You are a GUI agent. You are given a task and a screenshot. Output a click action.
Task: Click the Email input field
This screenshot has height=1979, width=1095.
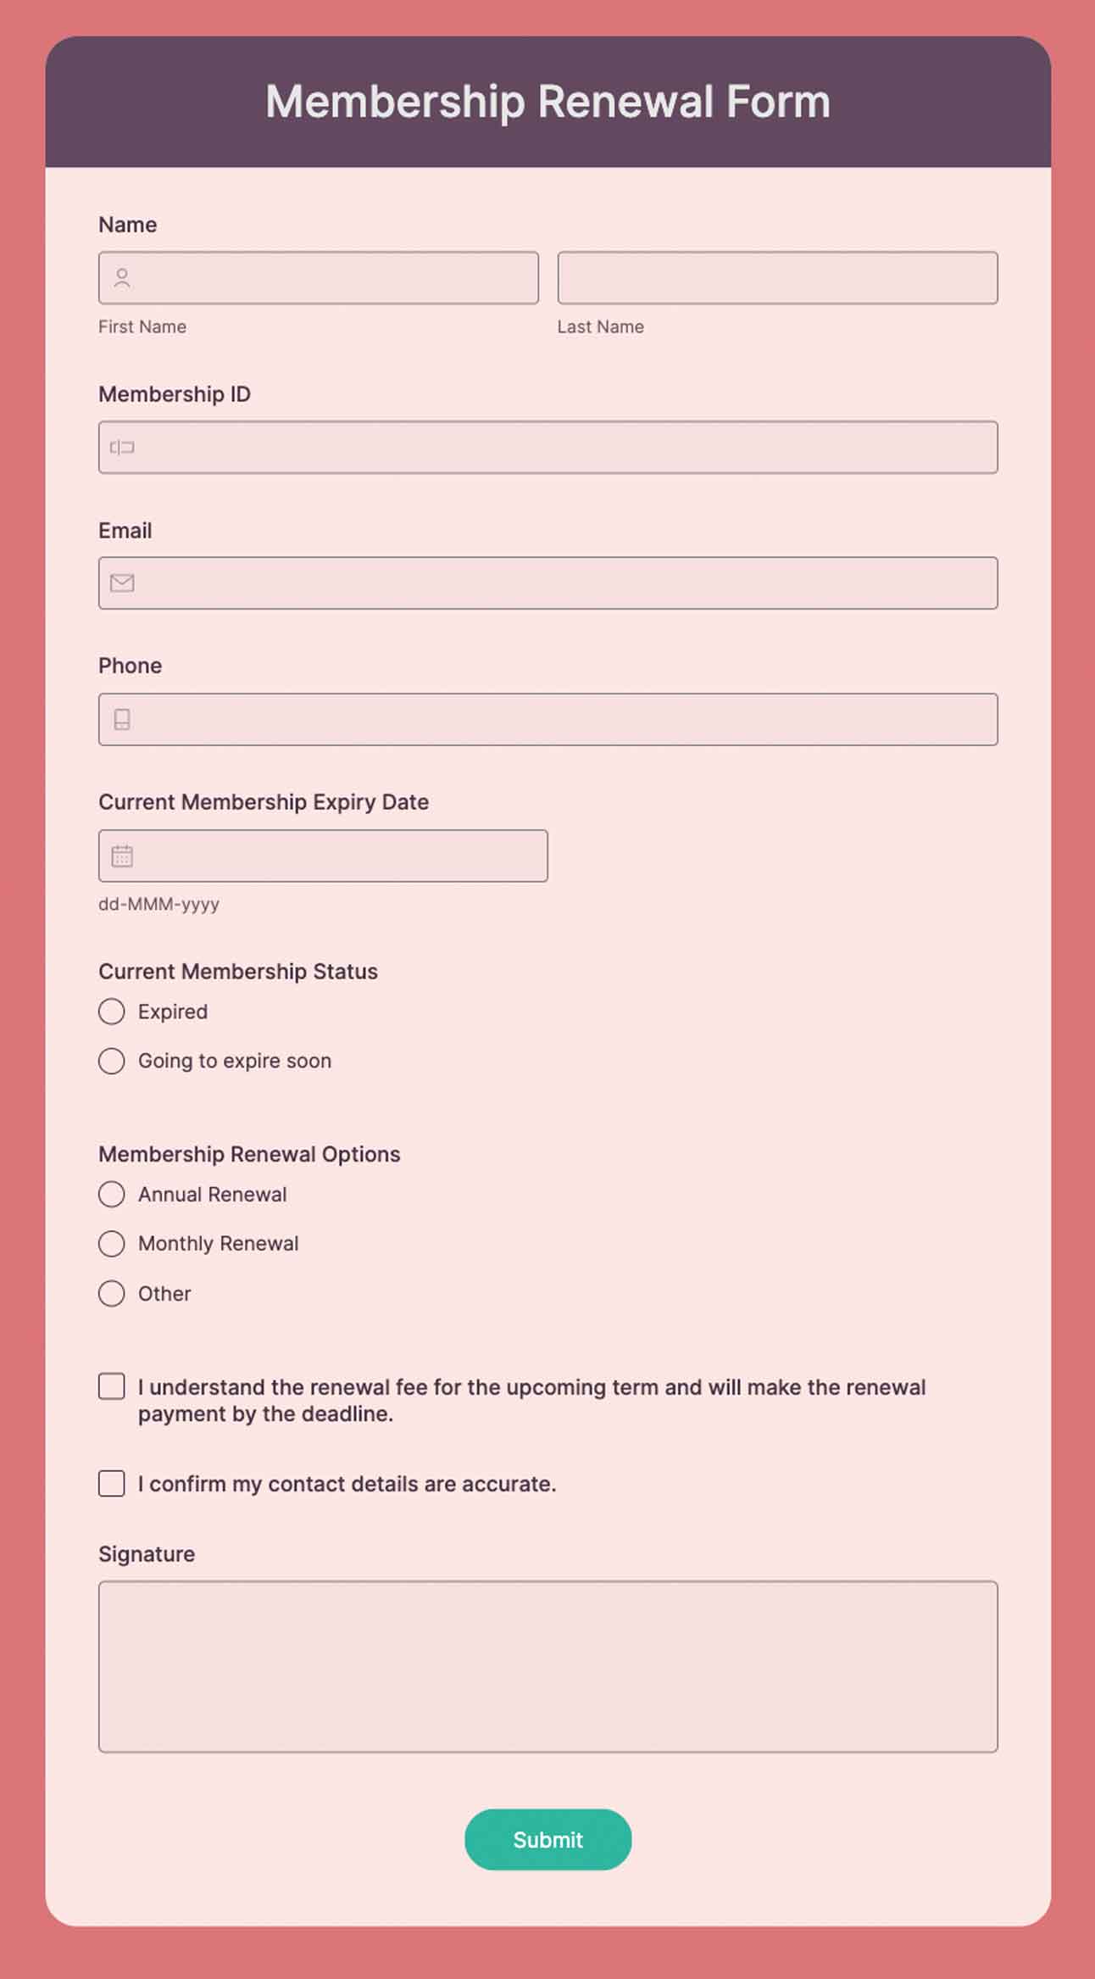(x=547, y=583)
